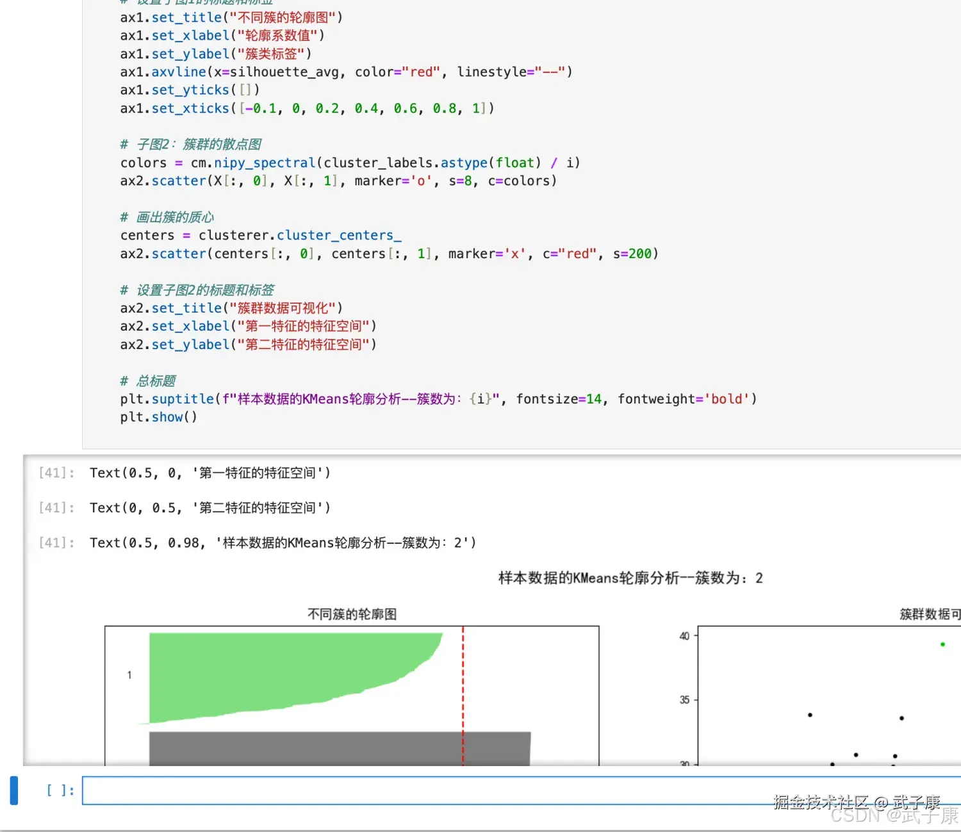Click the output line '第一特征的特征空间' Text

tap(210, 473)
